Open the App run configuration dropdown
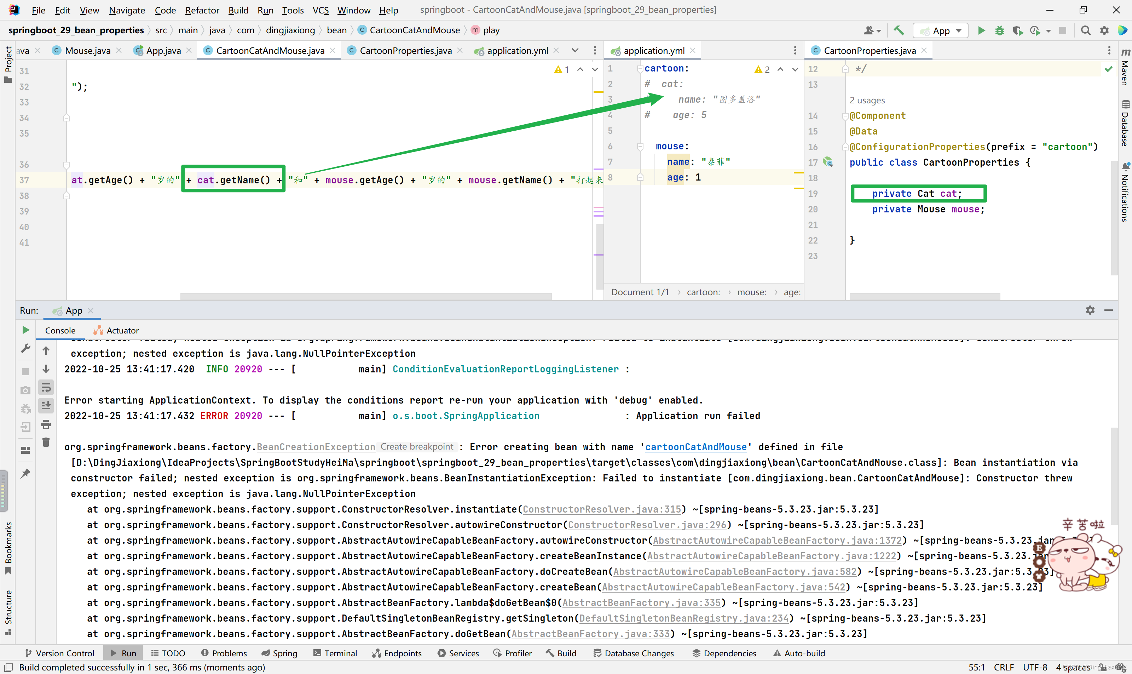The image size is (1132, 674). tap(941, 30)
